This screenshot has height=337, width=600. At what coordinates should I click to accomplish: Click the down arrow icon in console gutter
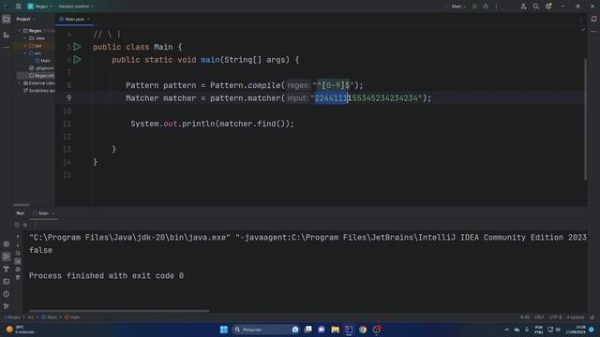tap(18, 245)
